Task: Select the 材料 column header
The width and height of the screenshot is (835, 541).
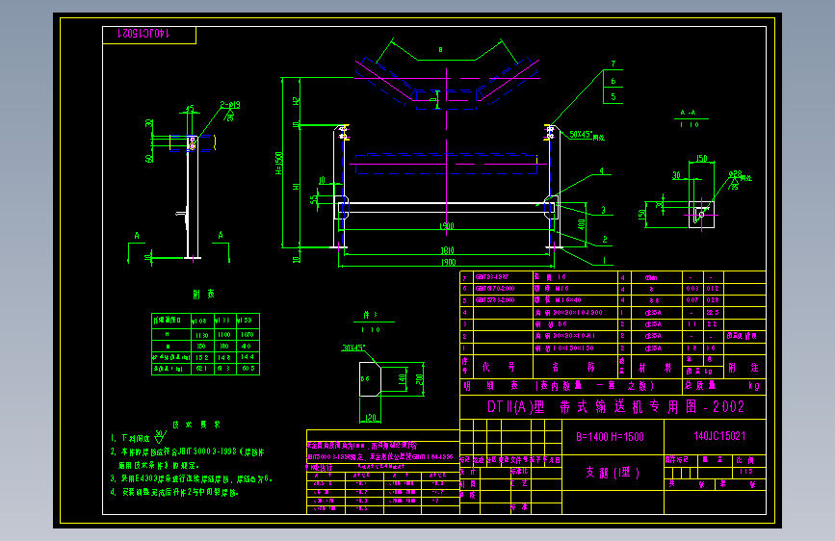Action: tap(656, 368)
